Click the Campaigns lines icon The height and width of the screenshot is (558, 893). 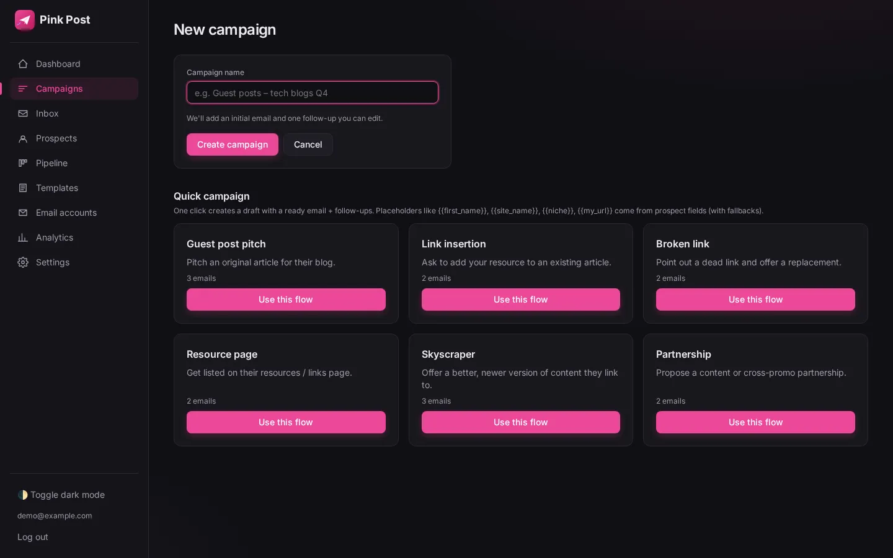tap(23, 89)
